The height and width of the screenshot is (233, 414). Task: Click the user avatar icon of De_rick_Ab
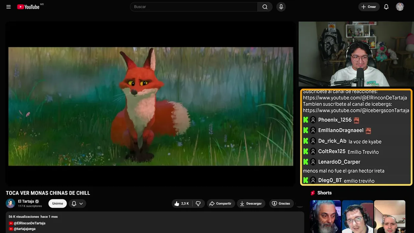coord(313,141)
